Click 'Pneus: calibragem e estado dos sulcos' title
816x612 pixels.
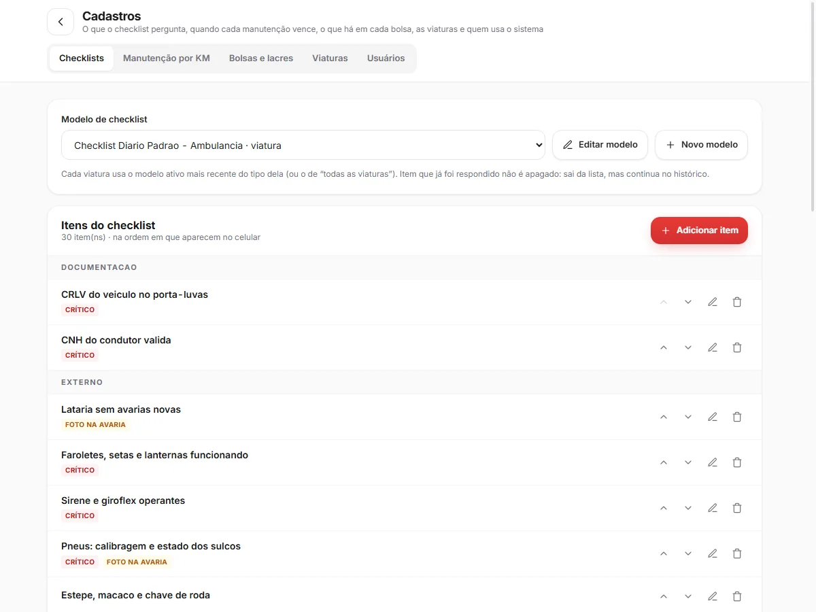151,546
